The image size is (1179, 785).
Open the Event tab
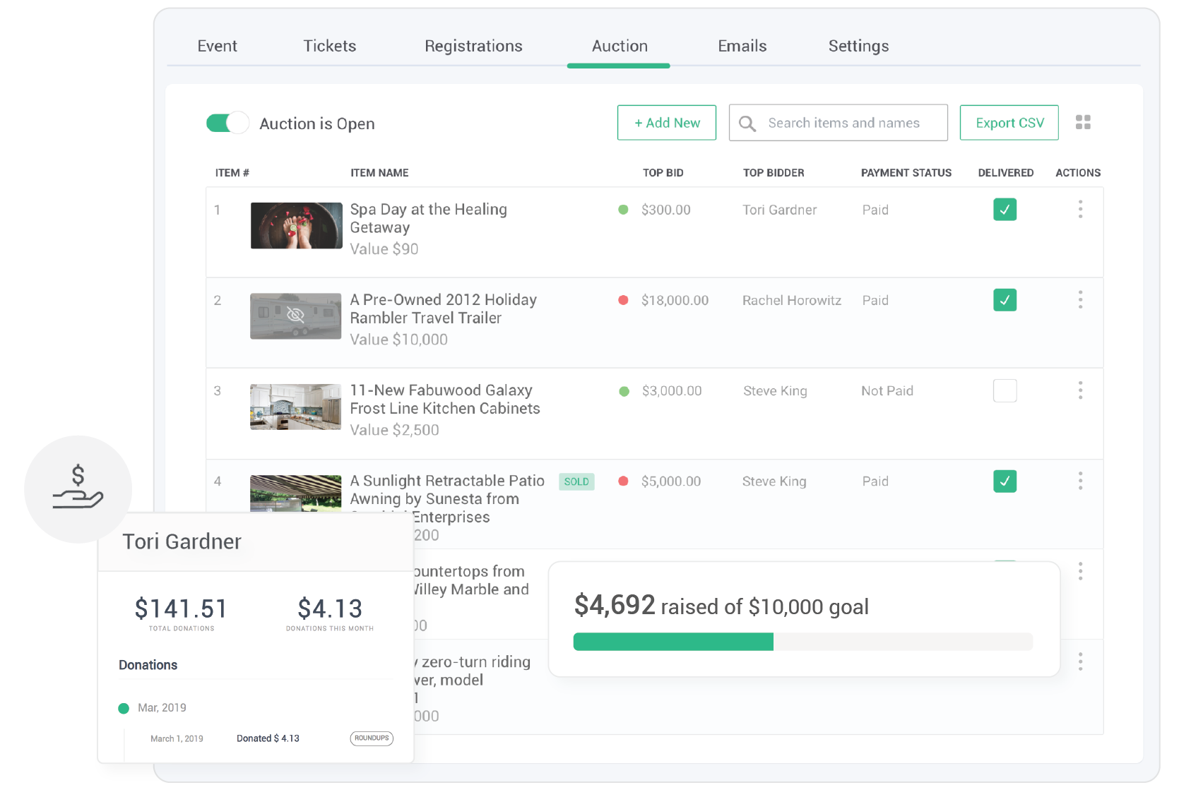[x=217, y=46]
